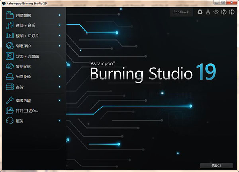
Task: Expand submenu dot beside 视频 + 幻灯片
Action: click(59, 35)
